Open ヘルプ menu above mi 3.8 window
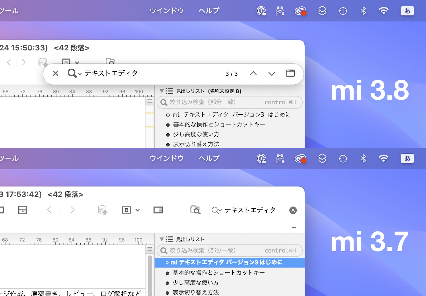Viewport: 426px width, 296px height. click(x=209, y=11)
